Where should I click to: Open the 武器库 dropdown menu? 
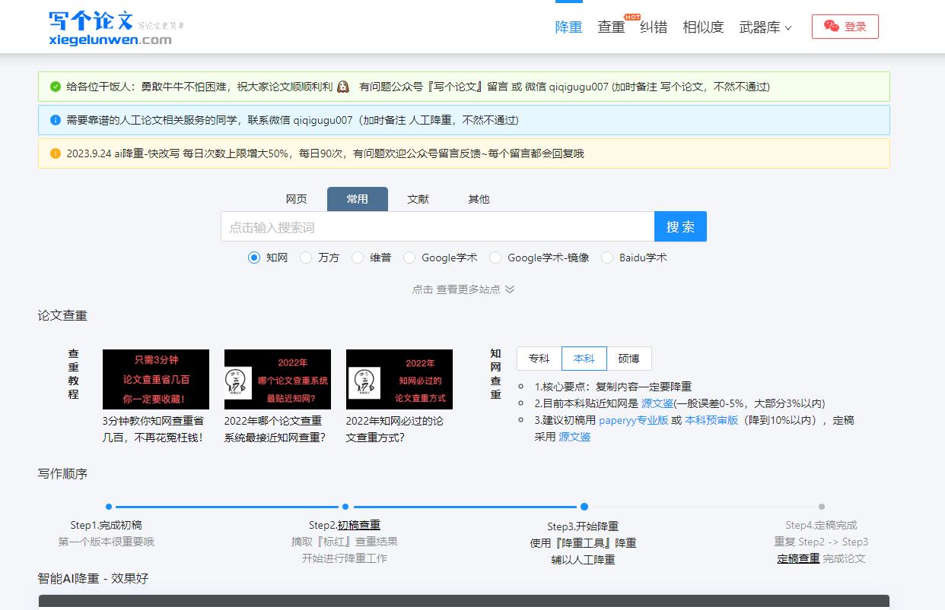765,27
